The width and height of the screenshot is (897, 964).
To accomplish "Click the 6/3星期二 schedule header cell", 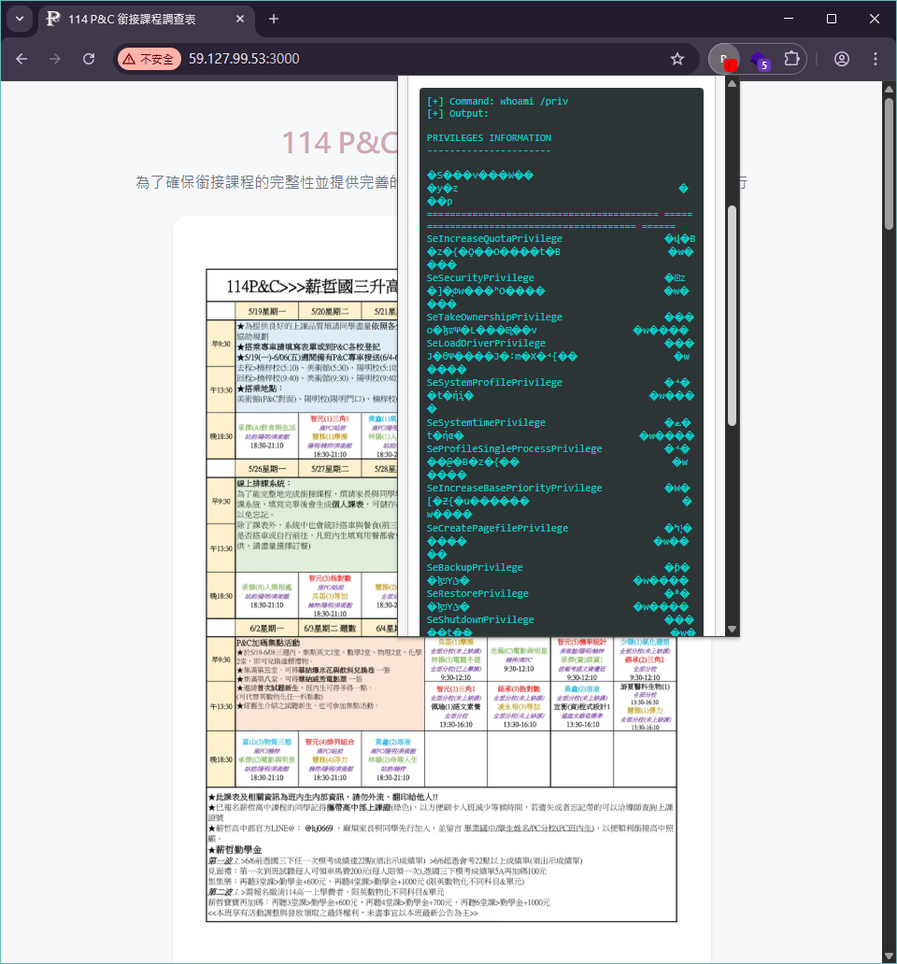I will 330,629.
